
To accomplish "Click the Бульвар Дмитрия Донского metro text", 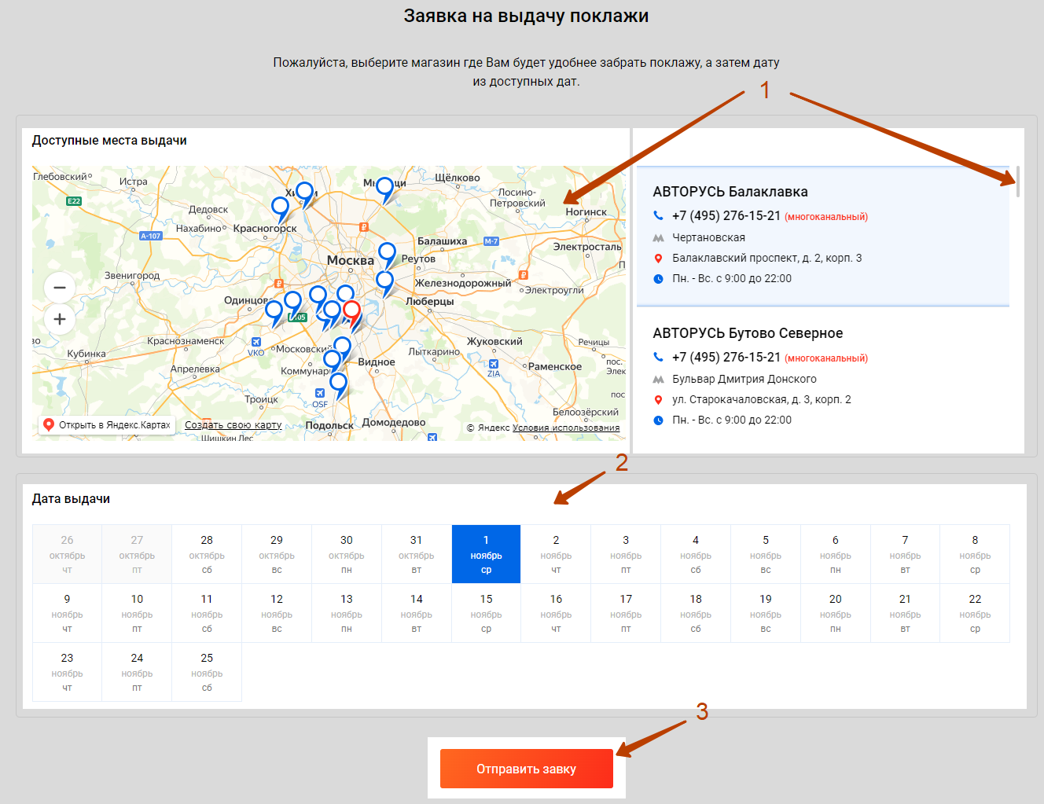I will pos(744,379).
